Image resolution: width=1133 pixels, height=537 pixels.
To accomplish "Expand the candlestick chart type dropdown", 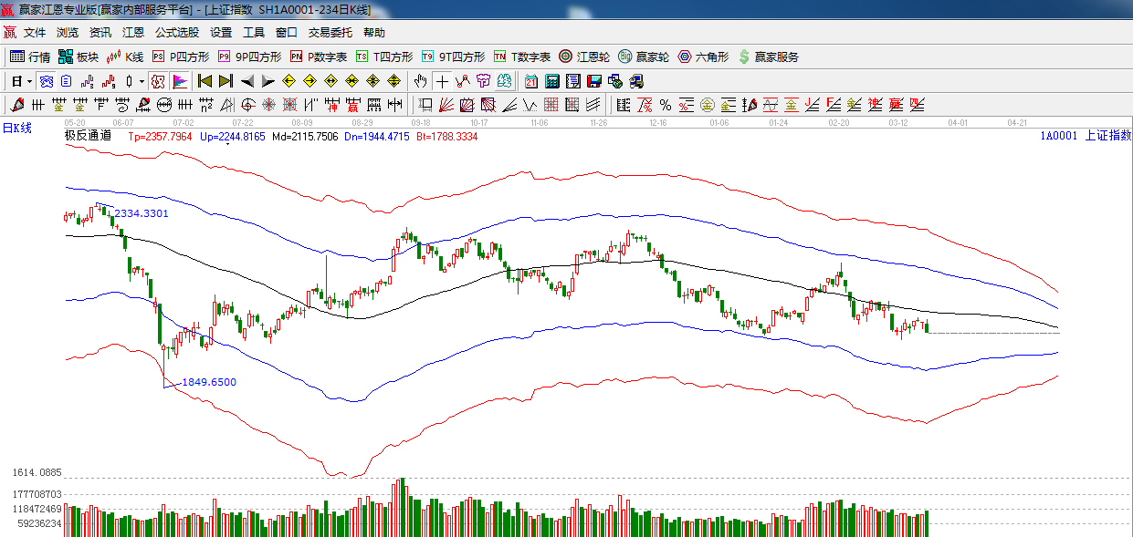I will [x=141, y=81].
